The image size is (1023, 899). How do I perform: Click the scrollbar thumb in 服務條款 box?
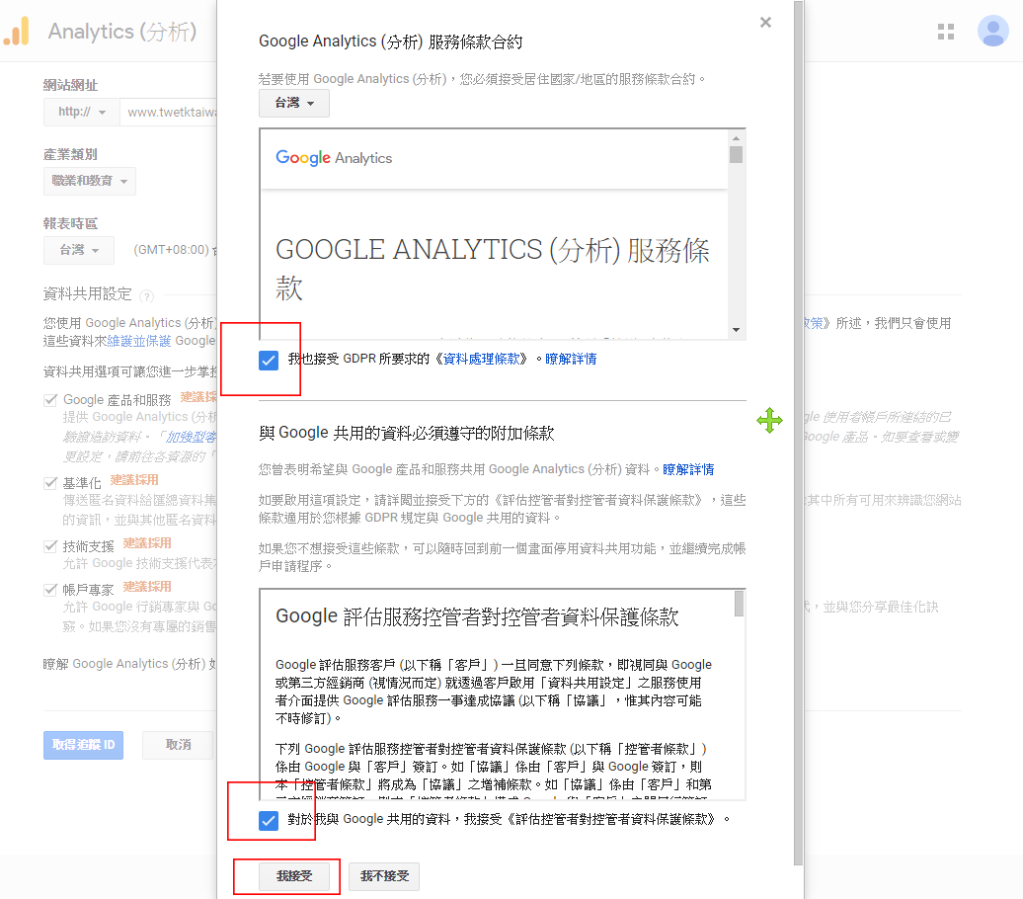pyautogui.click(x=736, y=155)
